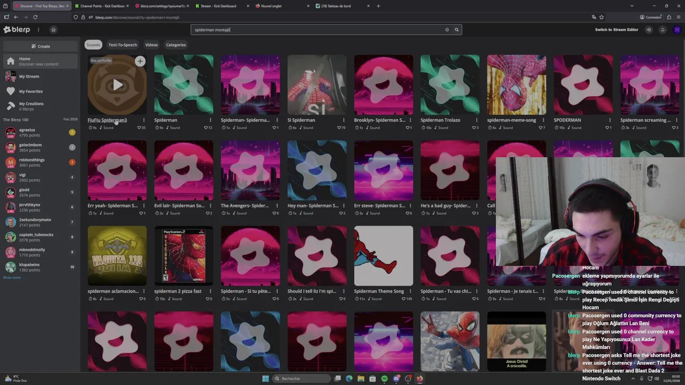
Task: Open rstdoesthings in the Blerp 100 list
Action: (x=41, y=163)
